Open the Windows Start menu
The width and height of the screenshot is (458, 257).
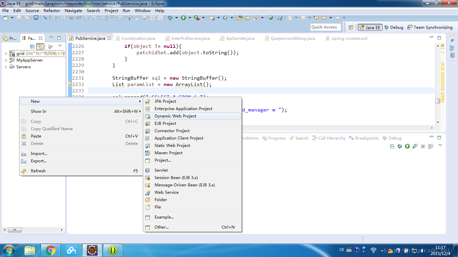tap(9, 250)
